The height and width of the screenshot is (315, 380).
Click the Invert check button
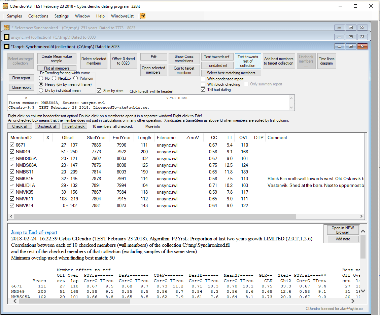point(74,126)
